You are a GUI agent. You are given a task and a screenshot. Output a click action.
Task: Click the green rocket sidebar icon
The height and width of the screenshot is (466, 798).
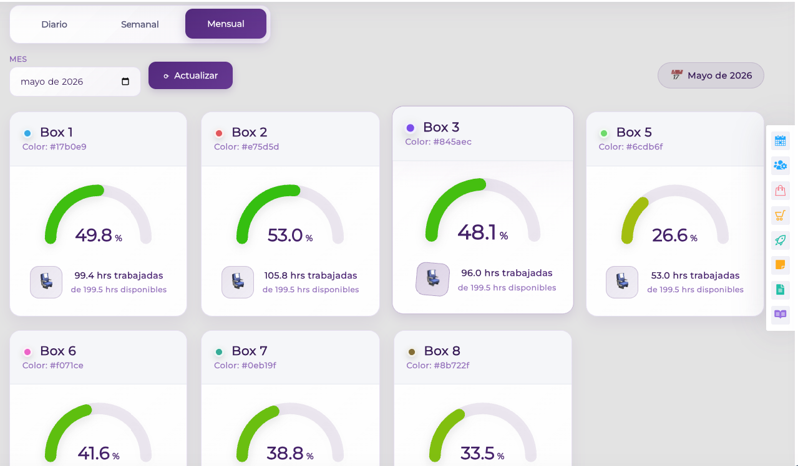point(780,240)
